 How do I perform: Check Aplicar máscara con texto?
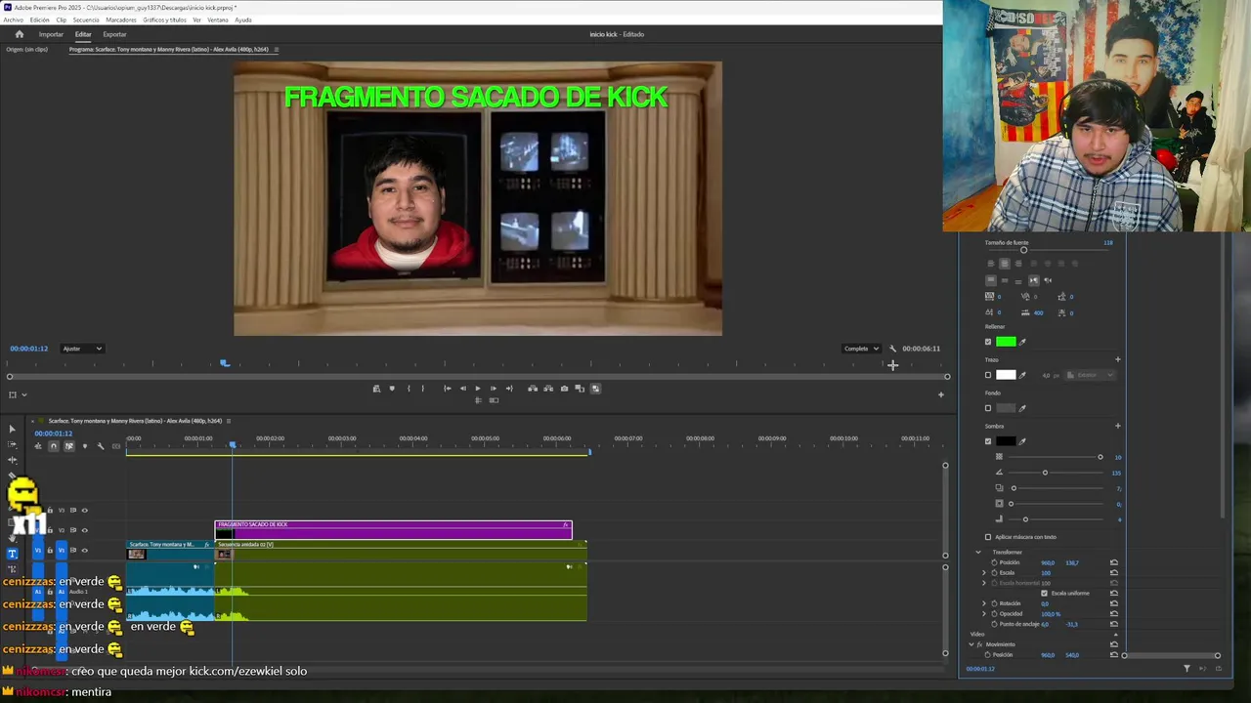988,537
